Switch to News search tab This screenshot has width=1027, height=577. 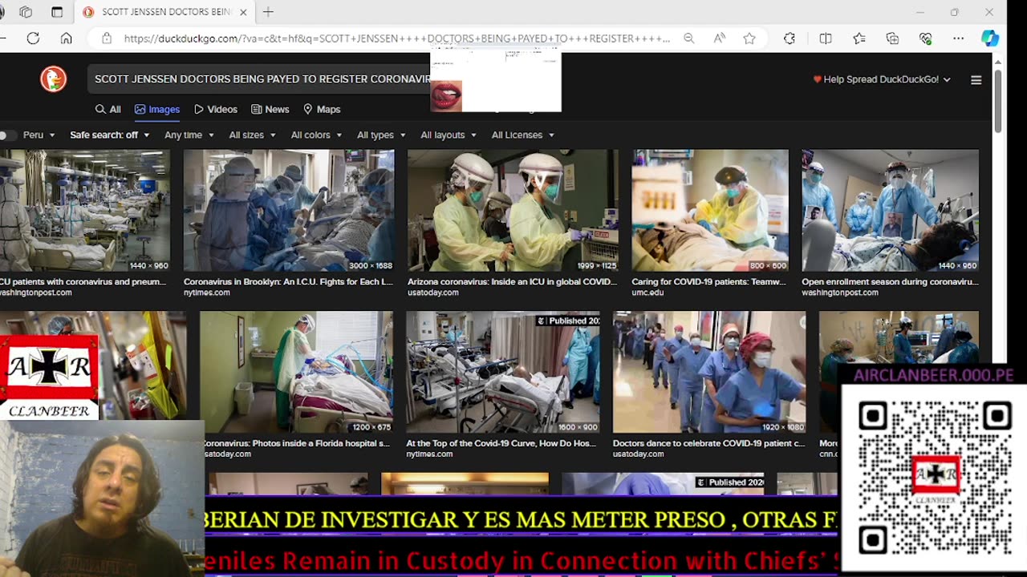270,109
